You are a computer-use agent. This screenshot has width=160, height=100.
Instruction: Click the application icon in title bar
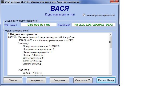click(x=2, y=2)
